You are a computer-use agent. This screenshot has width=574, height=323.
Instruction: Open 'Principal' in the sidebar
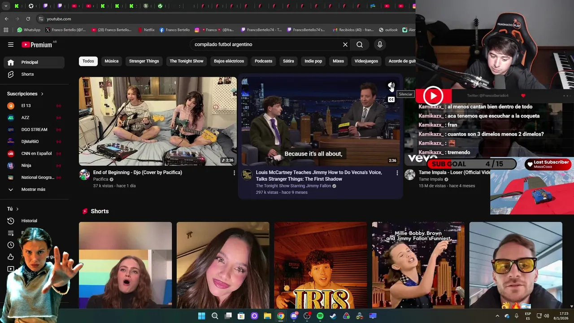pyautogui.click(x=34, y=62)
